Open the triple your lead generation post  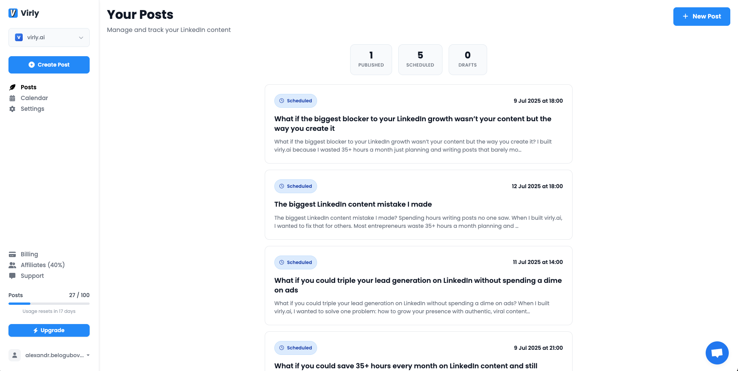(418, 286)
